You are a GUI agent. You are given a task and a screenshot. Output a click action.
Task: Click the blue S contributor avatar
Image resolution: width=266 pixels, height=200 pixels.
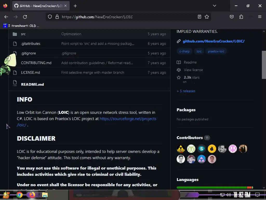pos(202,149)
